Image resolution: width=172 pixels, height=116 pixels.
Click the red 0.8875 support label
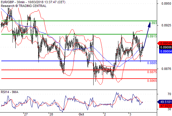(x=152, y=72)
